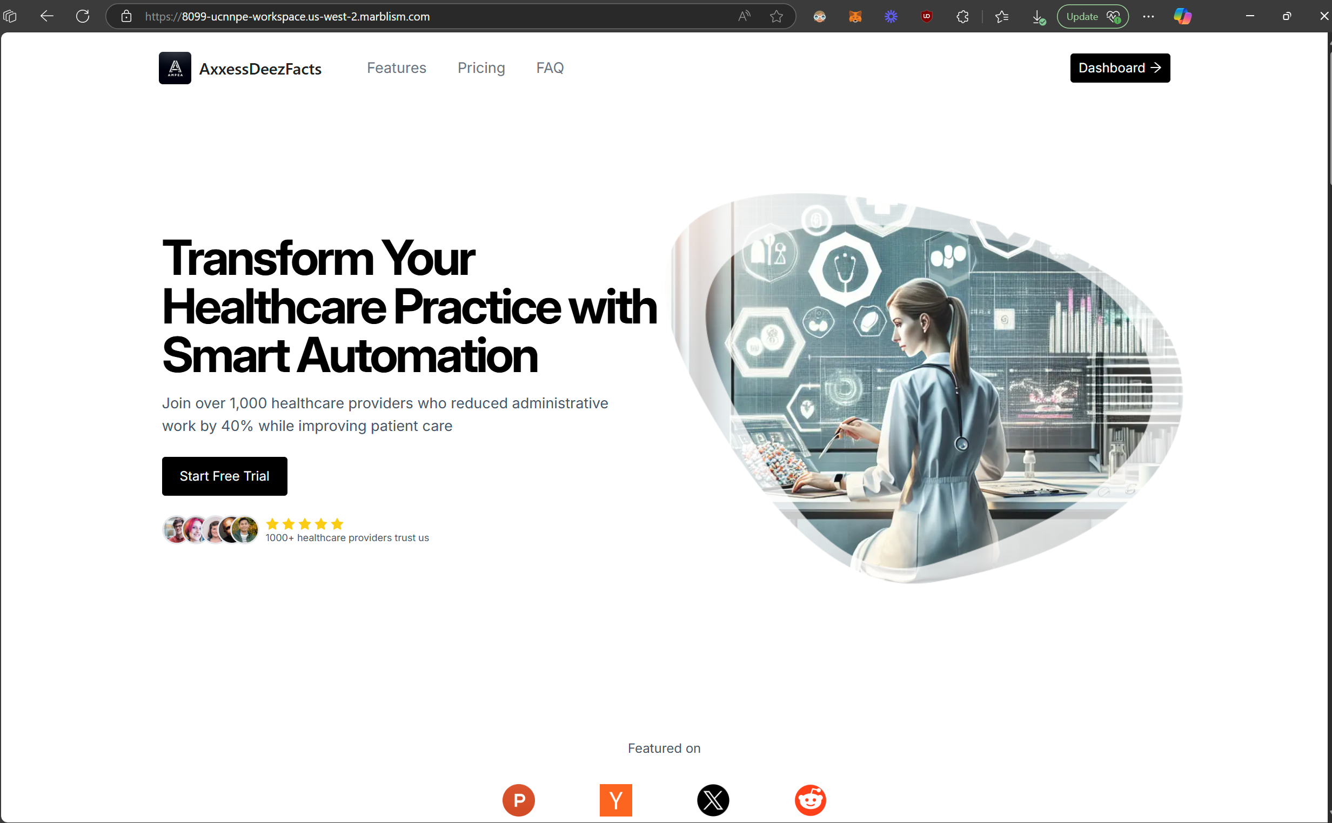The height and width of the screenshot is (823, 1332).
Task: Open browser Settings and more menu
Action: [x=1148, y=16]
